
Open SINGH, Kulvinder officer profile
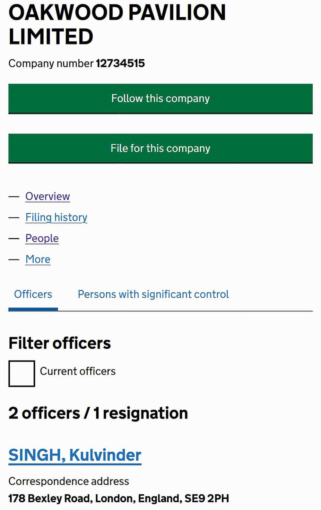coord(75,455)
